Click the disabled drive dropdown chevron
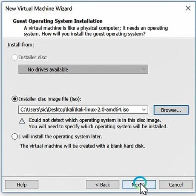Image resolution: width=196 pixels, height=196 pixels. click(x=144, y=69)
